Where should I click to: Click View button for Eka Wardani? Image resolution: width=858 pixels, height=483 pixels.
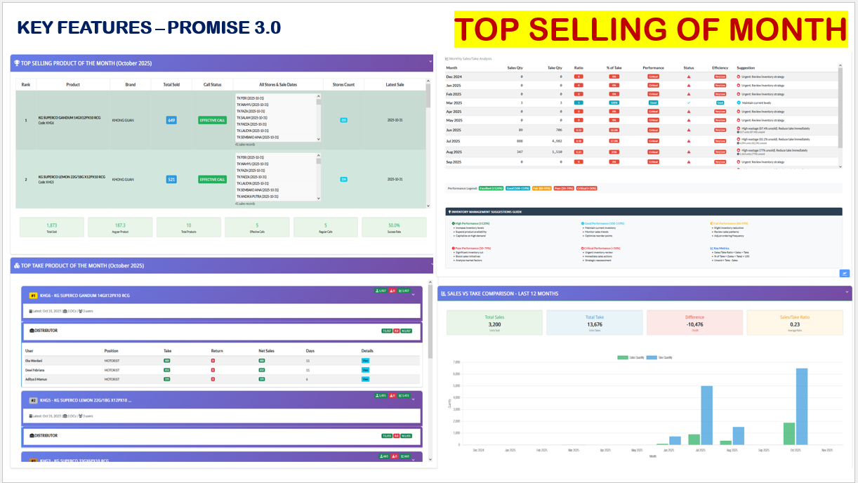pyautogui.click(x=365, y=361)
